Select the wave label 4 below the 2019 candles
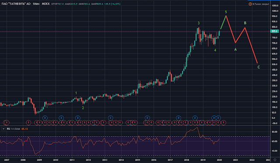 tap(215, 50)
